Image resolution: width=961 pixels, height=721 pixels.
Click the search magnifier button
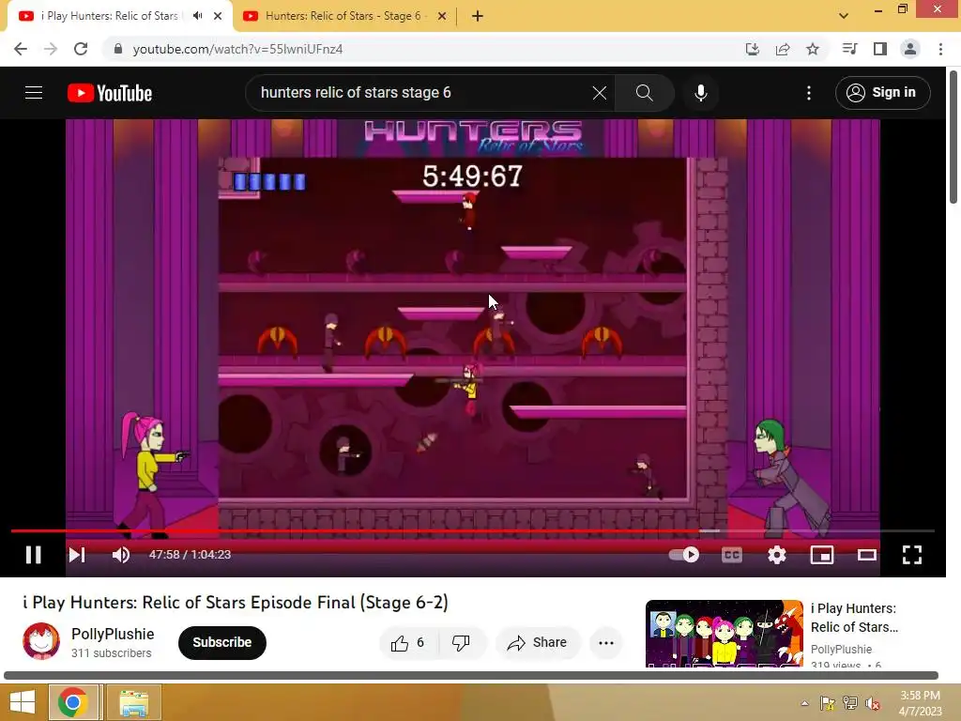(x=644, y=93)
